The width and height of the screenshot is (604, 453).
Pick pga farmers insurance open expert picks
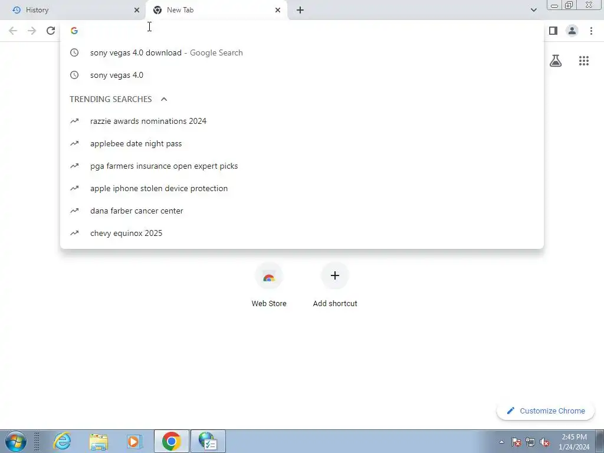(302, 166)
